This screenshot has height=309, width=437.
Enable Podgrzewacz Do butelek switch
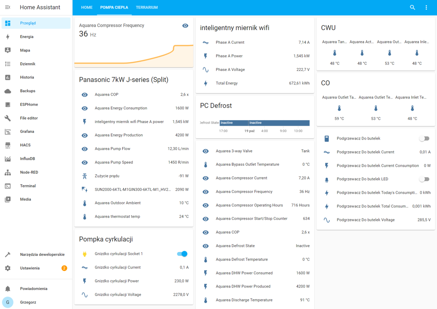click(424, 139)
